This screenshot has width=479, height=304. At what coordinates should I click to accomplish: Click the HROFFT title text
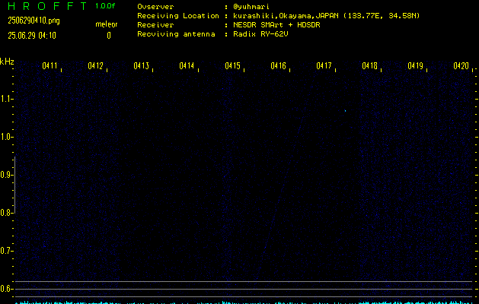click(47, 6)
